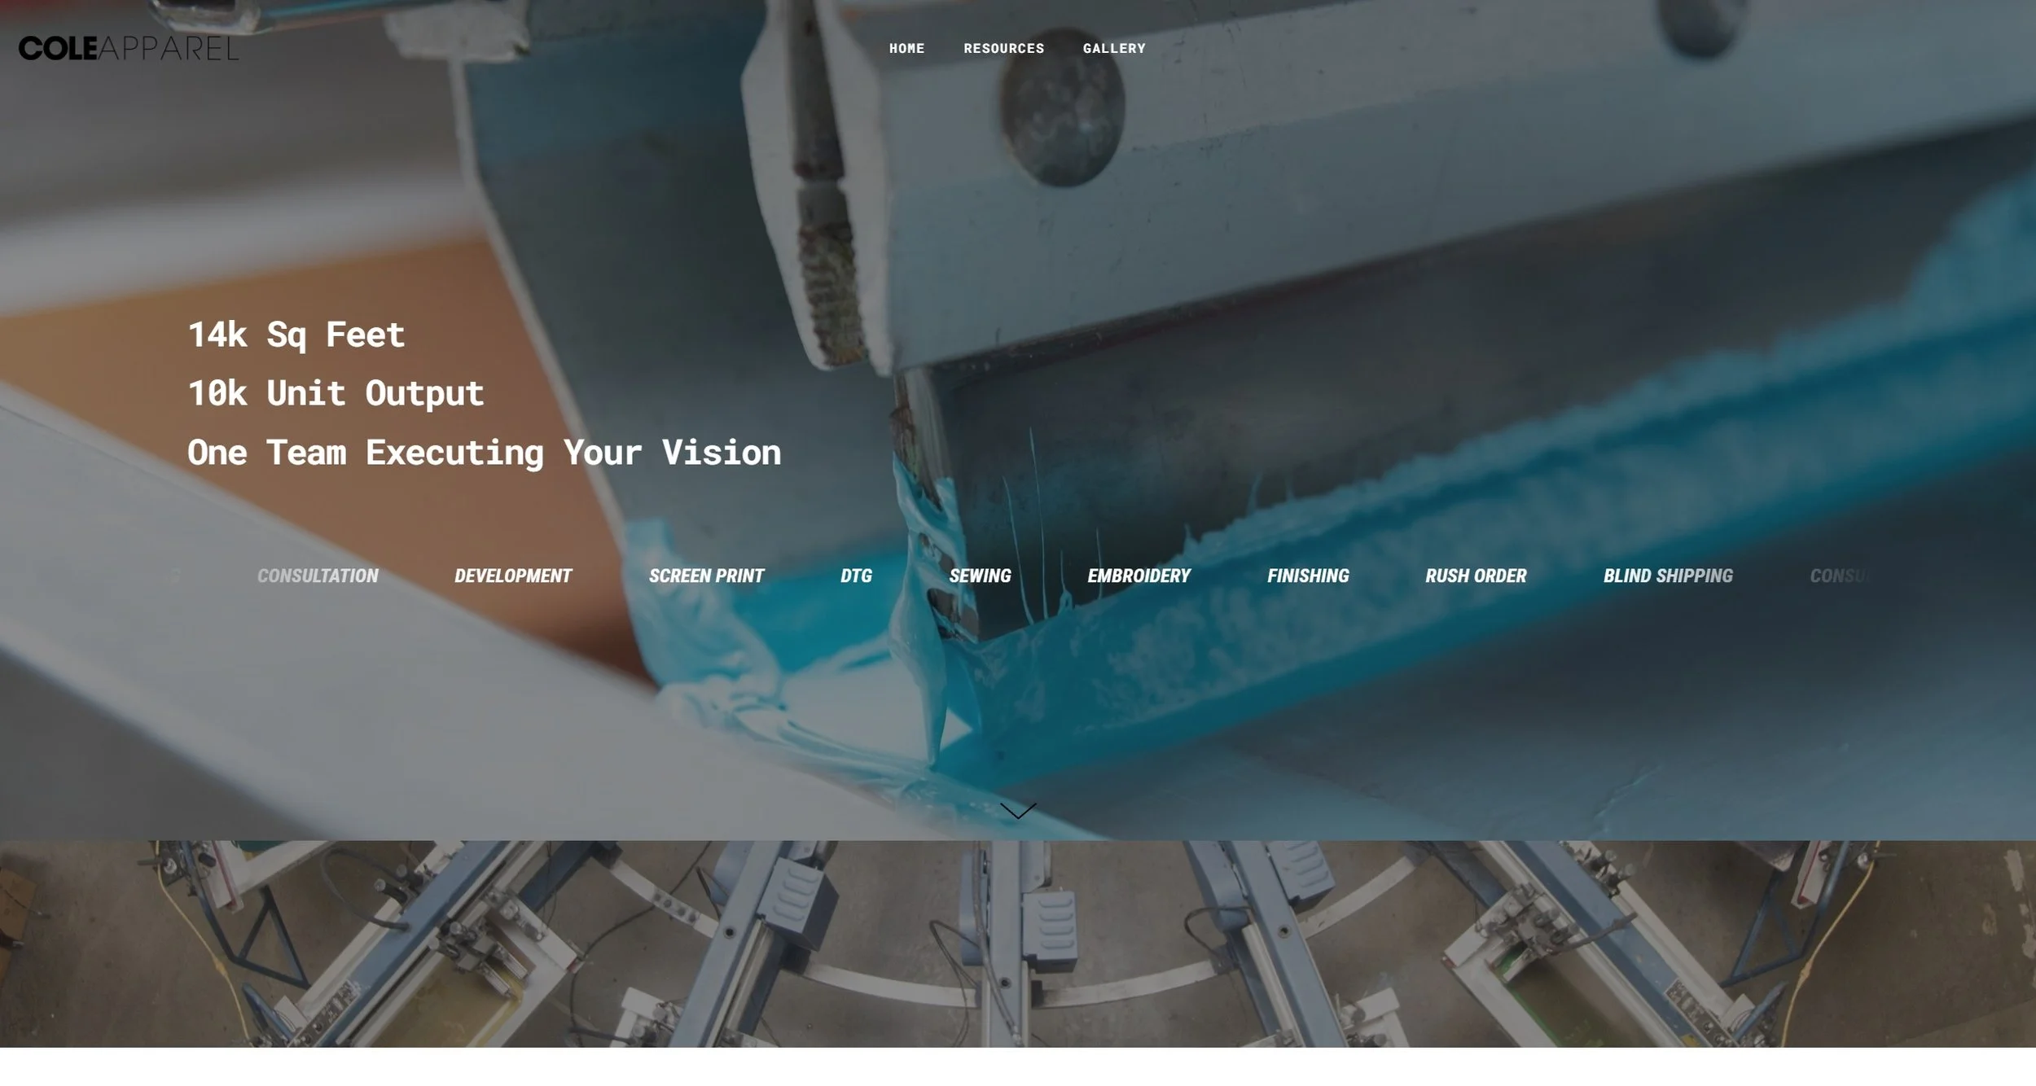This screenshot has height=1086, width=2036.
Task: Click the '14k Sq Feet' headline
Action: point(296,335)
